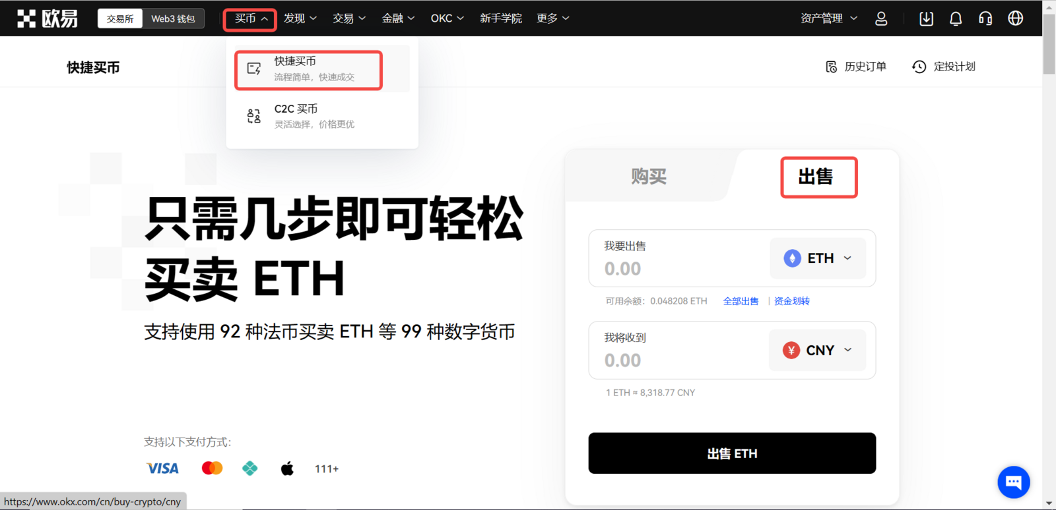Click the download app icon
This screenshot has width=1056, height=510.
pyautogui.click(x=926, y=18)
